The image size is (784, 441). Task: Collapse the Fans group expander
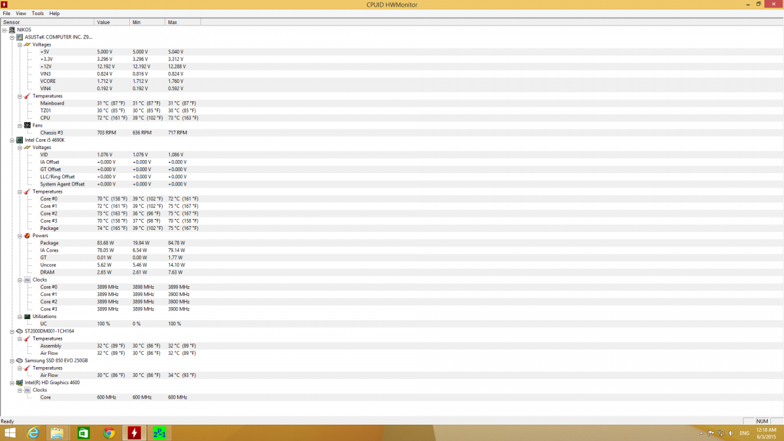(x=20, y=125)
